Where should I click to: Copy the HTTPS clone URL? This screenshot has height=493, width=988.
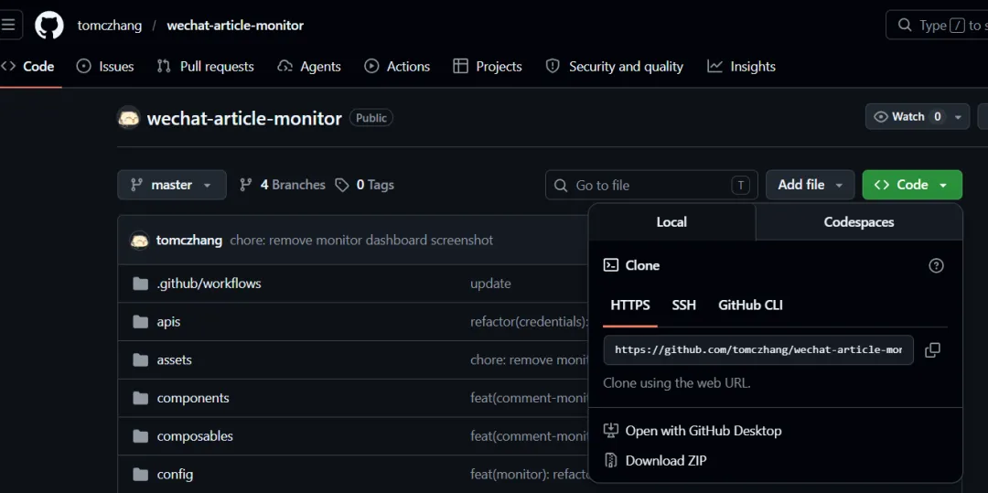tap(932, 350)
